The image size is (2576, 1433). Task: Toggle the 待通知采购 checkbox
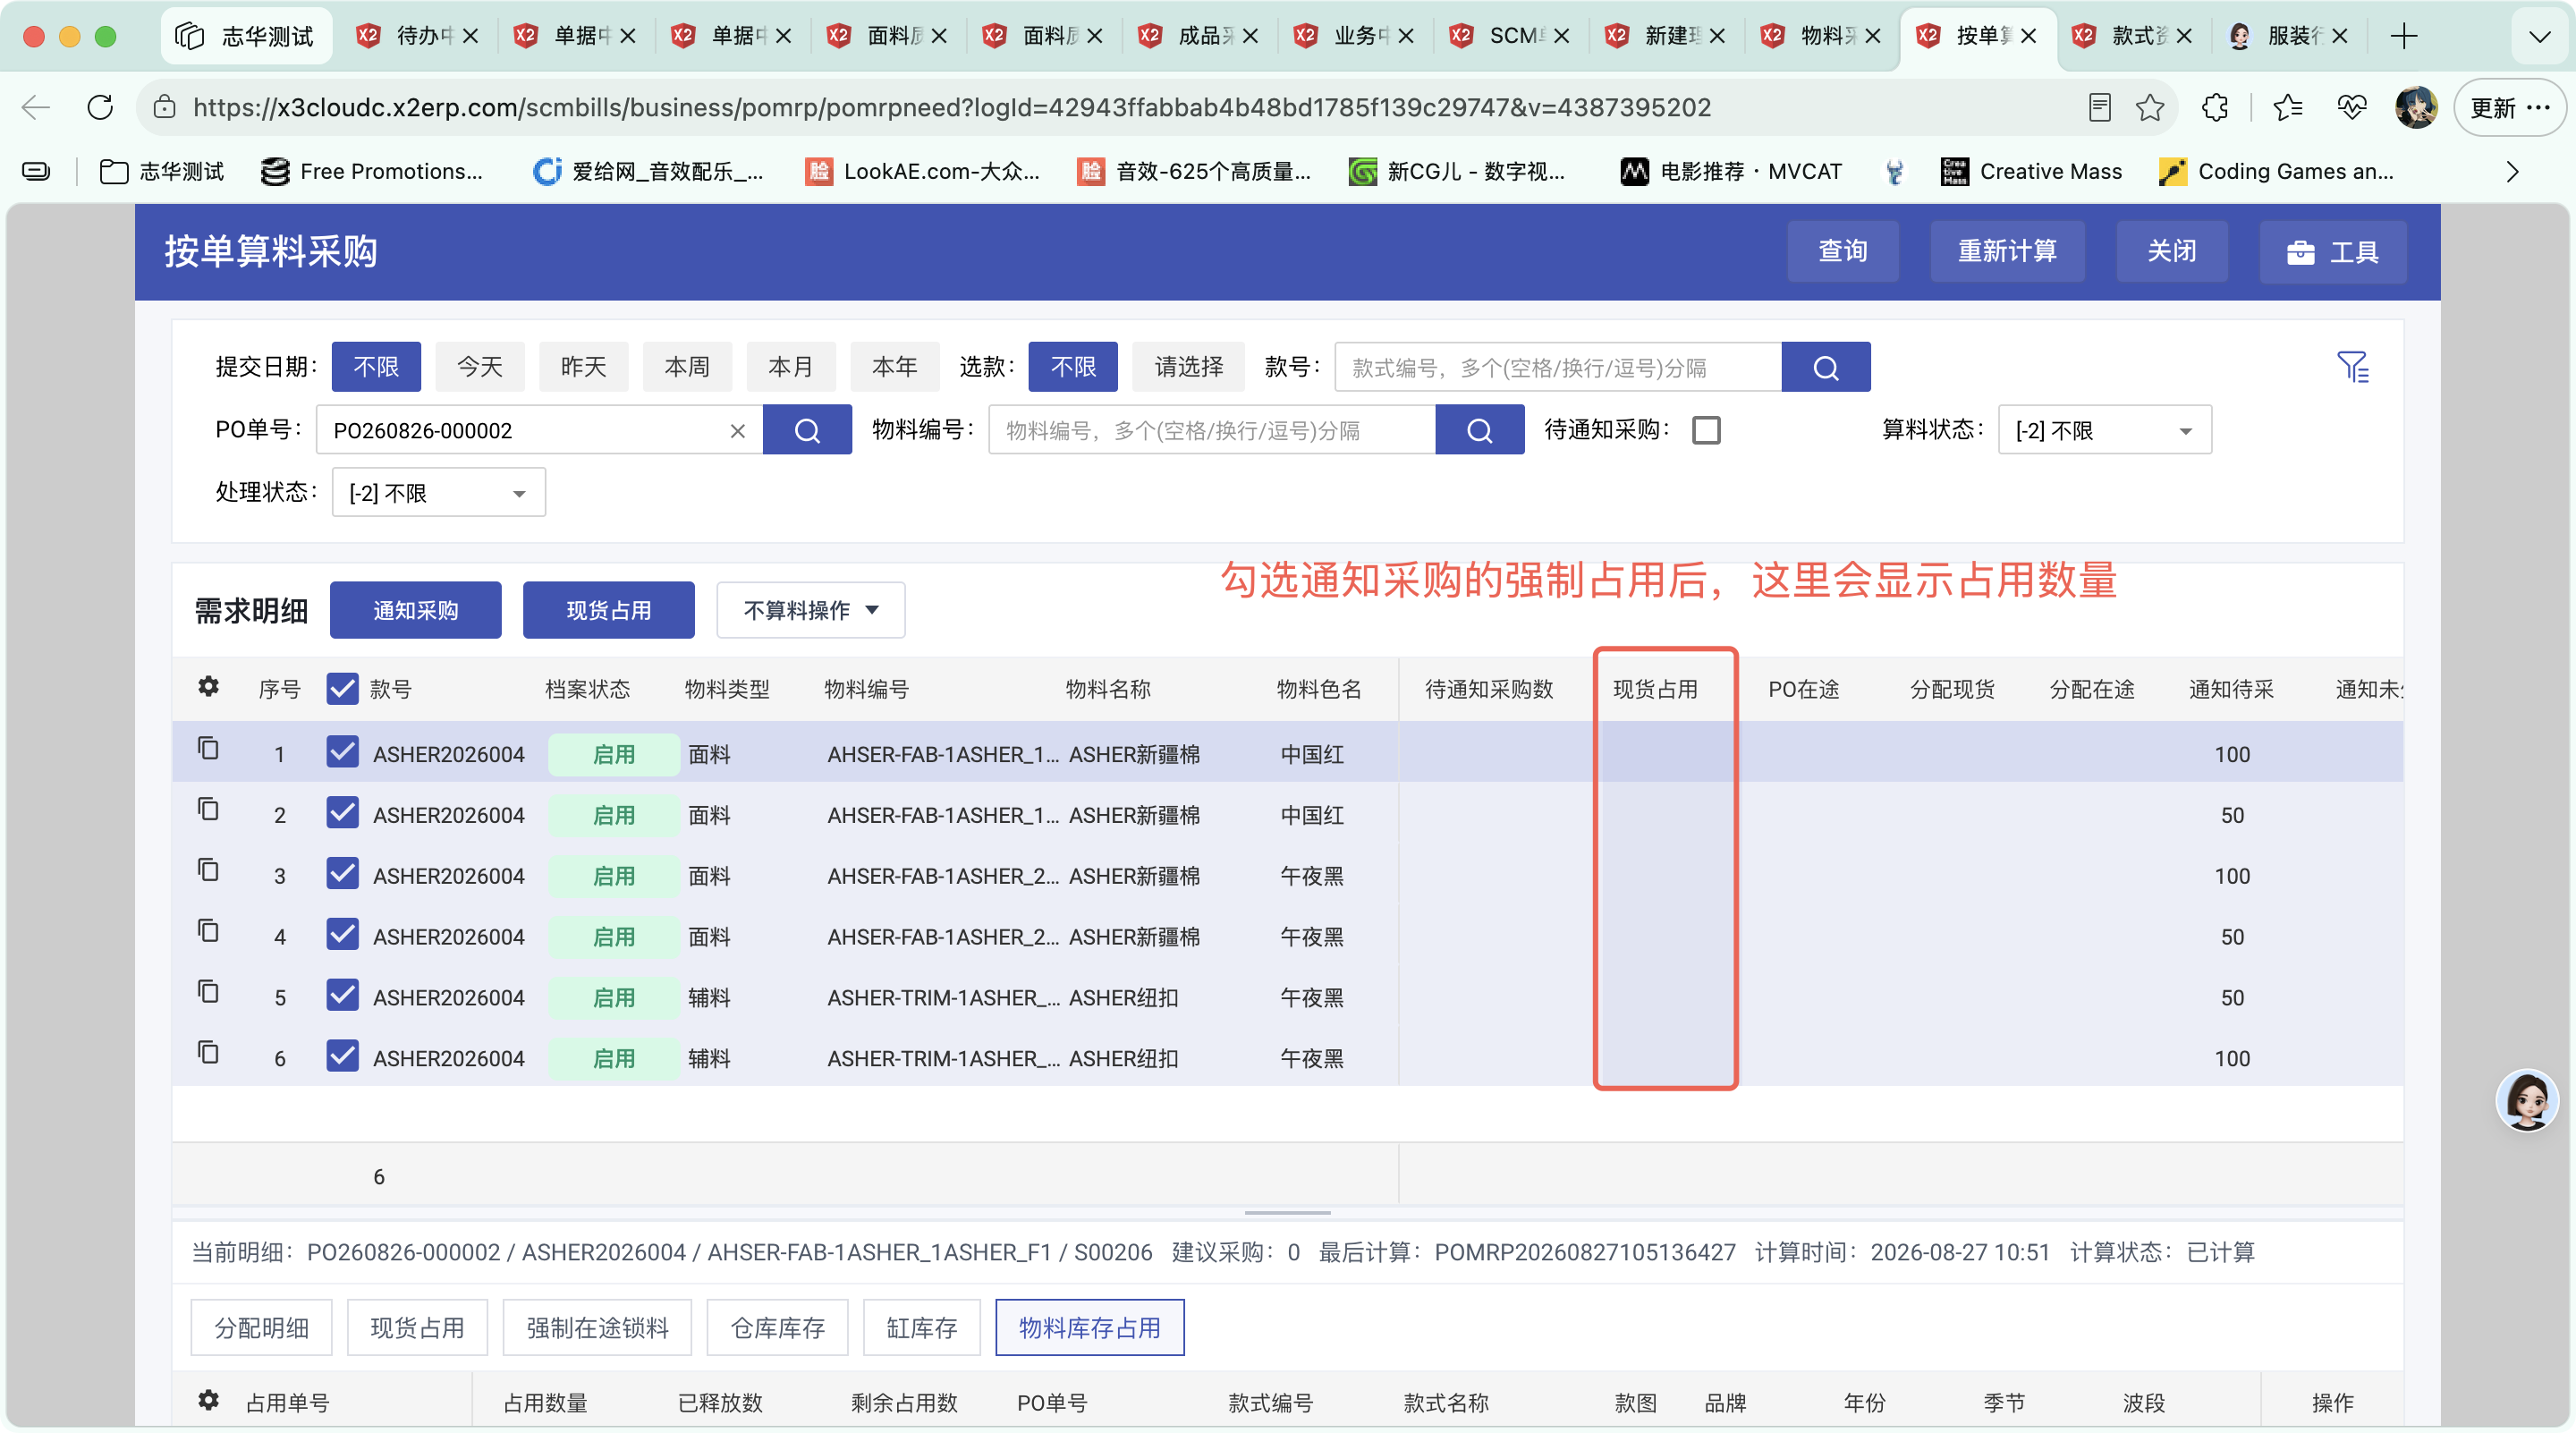[1706, 430]
